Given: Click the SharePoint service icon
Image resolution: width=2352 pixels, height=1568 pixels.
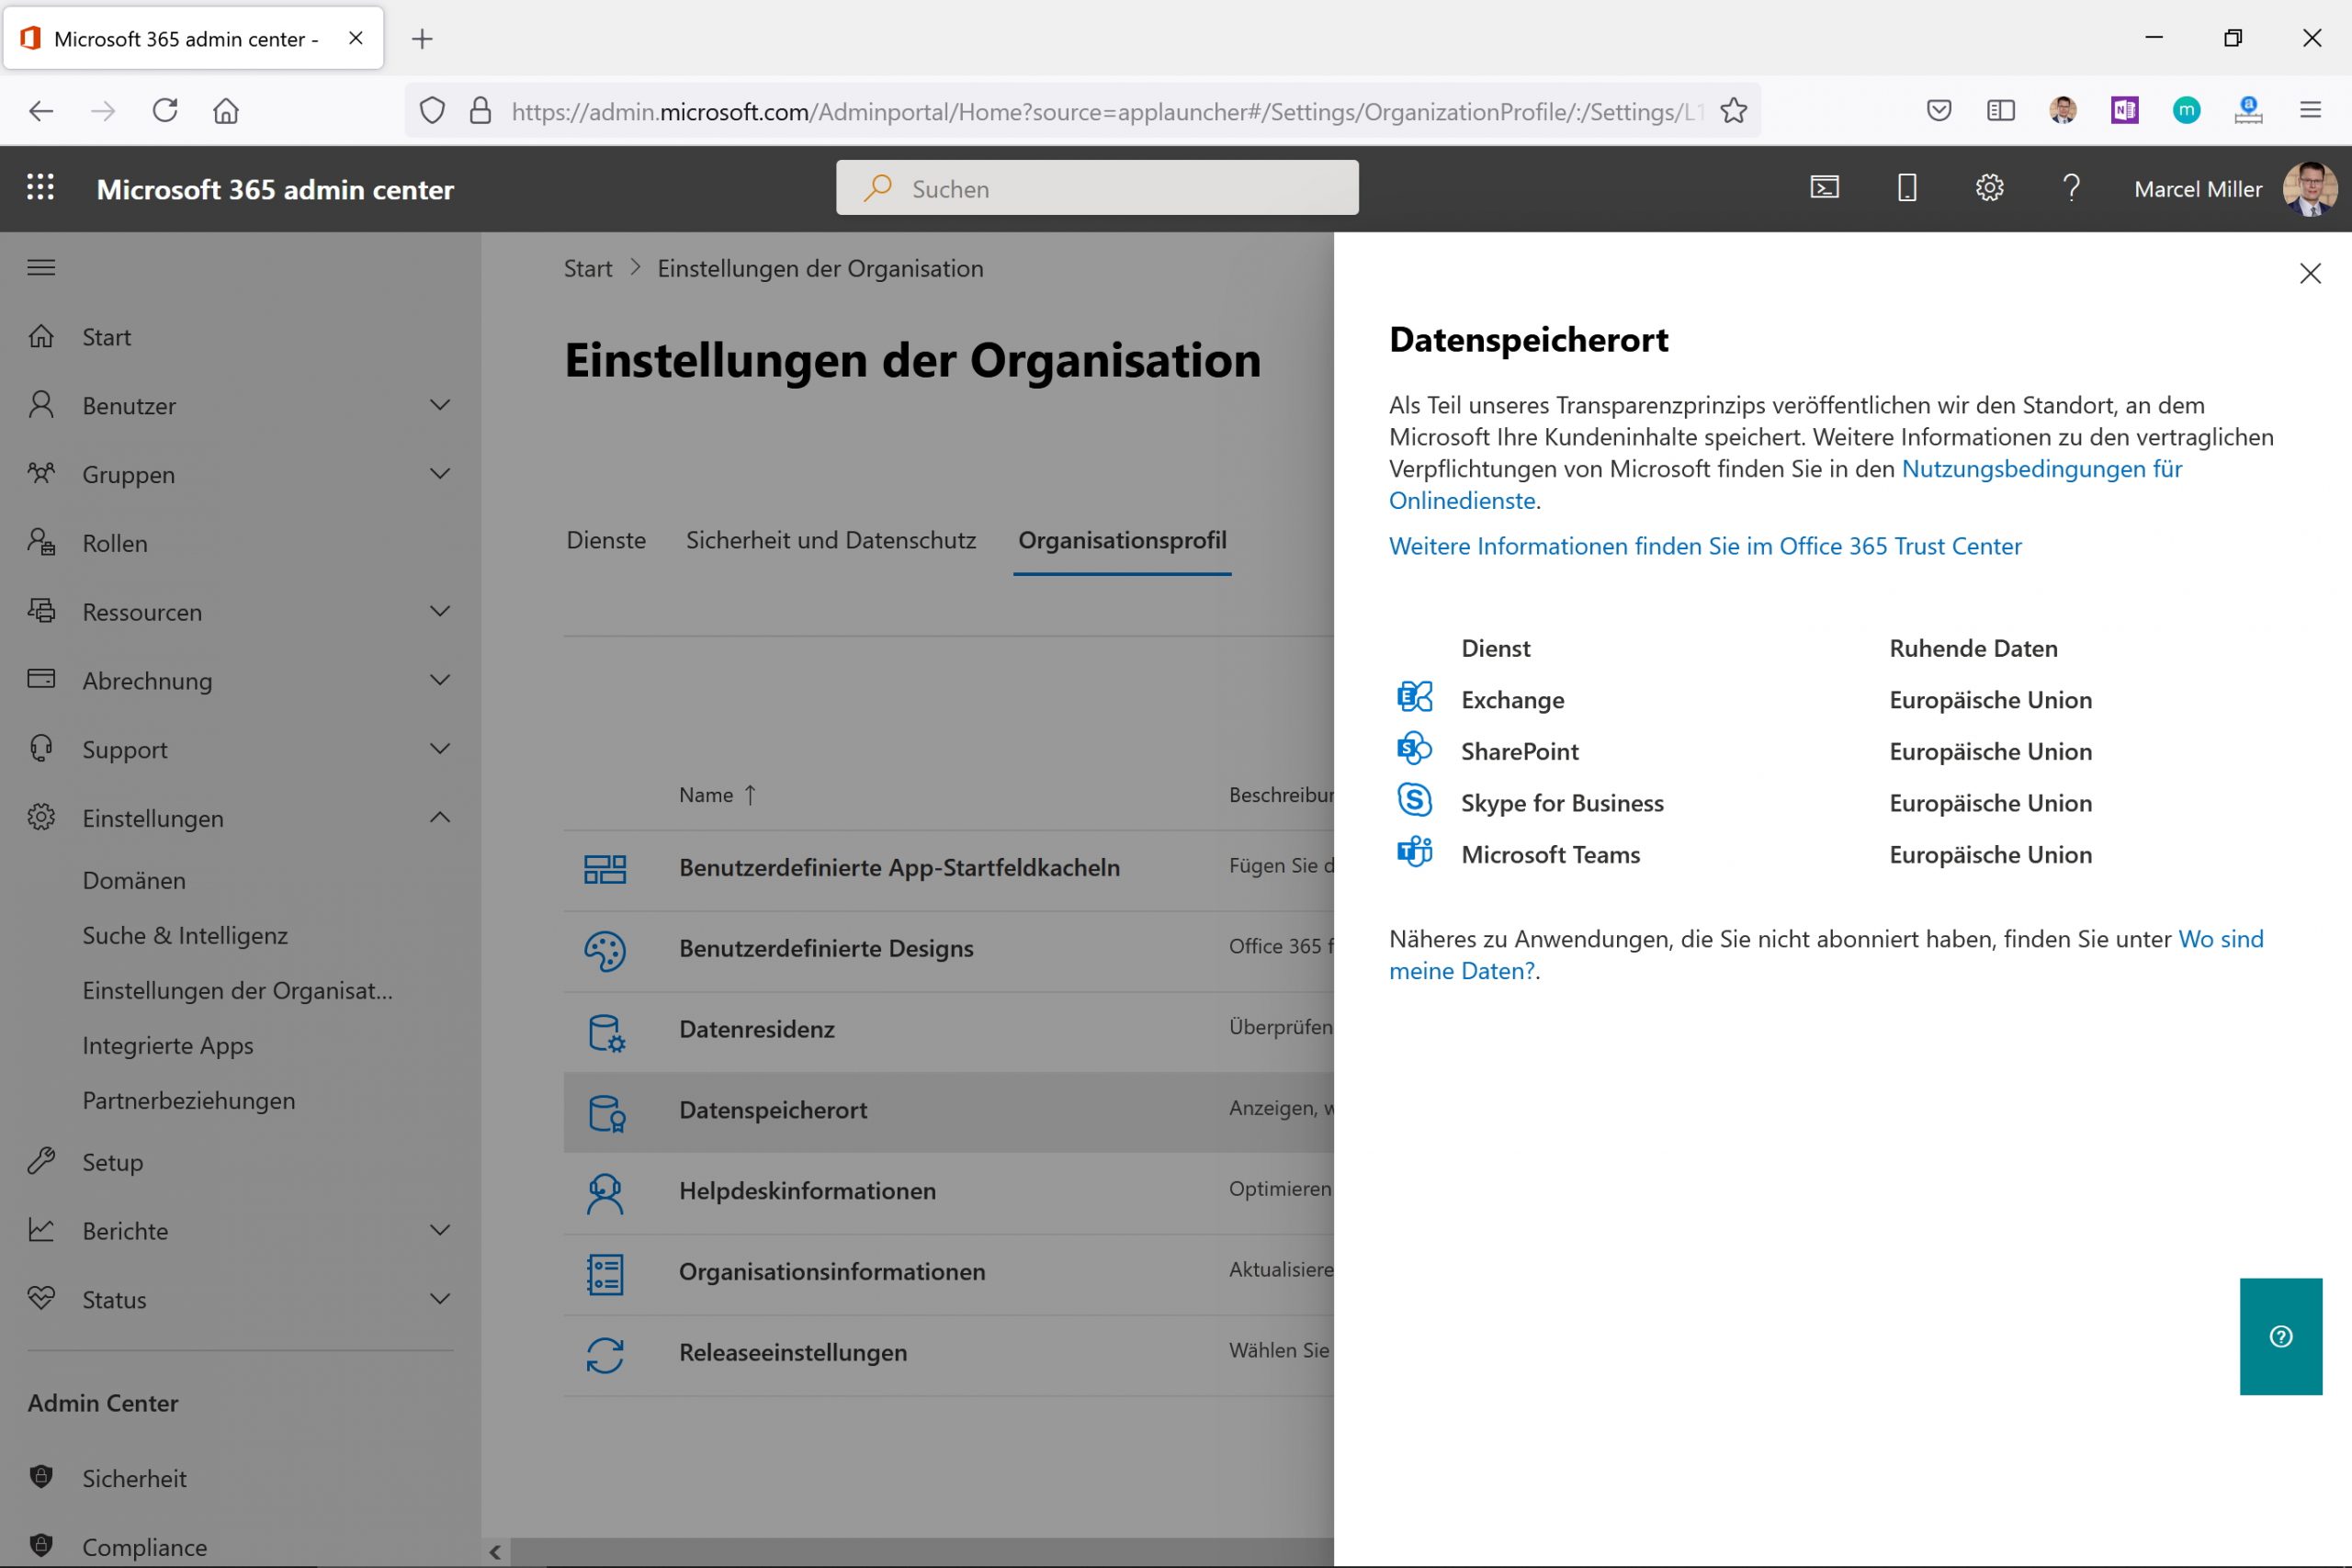Looking at the screenshot, I should 1414,749.
